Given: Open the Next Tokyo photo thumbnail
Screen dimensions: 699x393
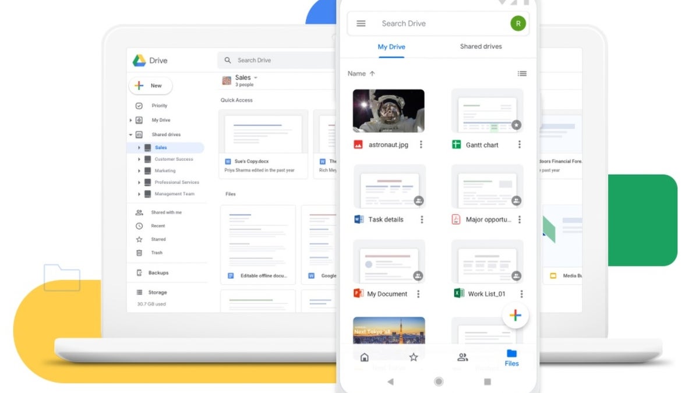Looking at the screenshot, I should [x=389, y=331].
